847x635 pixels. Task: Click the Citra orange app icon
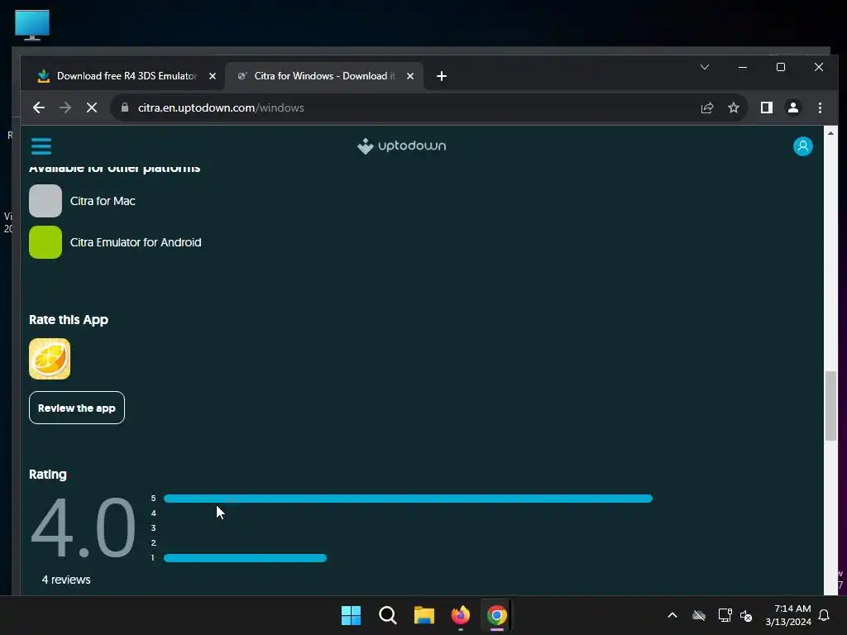pos(50,359)
